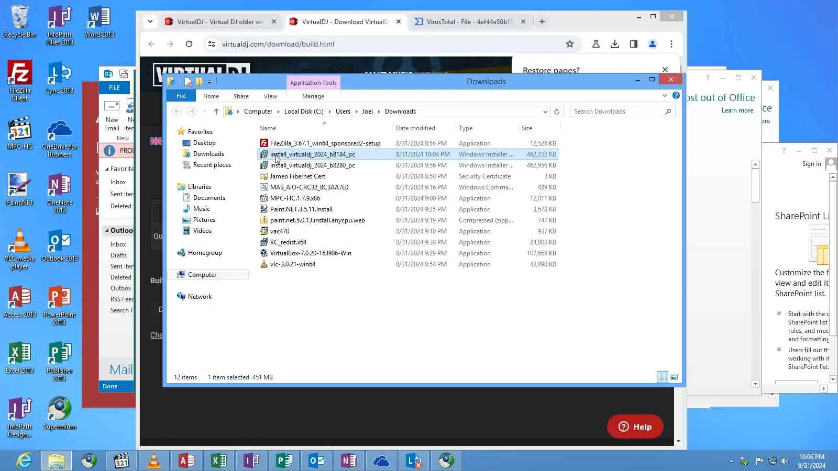Viewport: 838px width, 471px height.
Task: Bookmark this page with the star icon
Action: [570, 44]
